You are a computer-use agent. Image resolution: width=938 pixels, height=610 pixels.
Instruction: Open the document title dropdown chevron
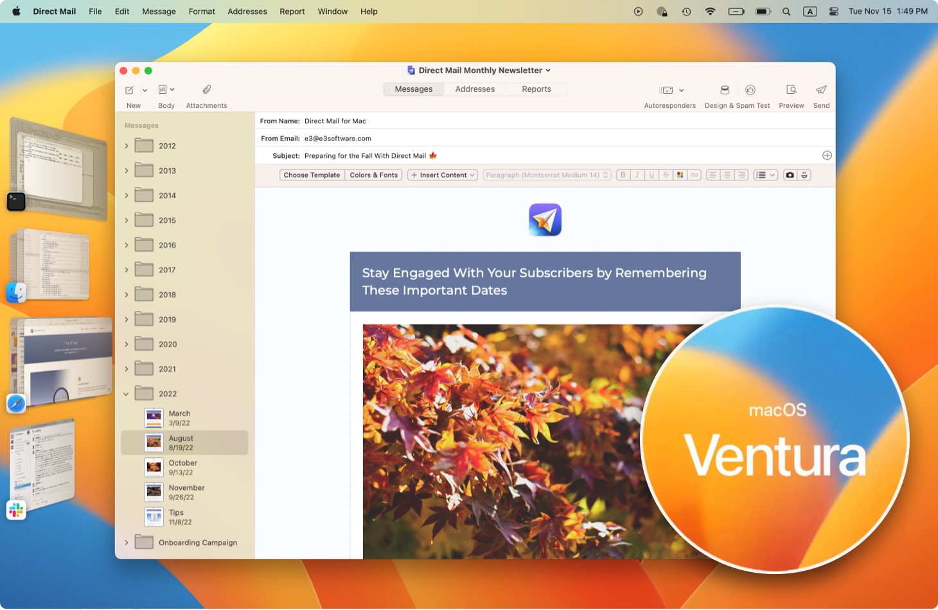[548, 71]
